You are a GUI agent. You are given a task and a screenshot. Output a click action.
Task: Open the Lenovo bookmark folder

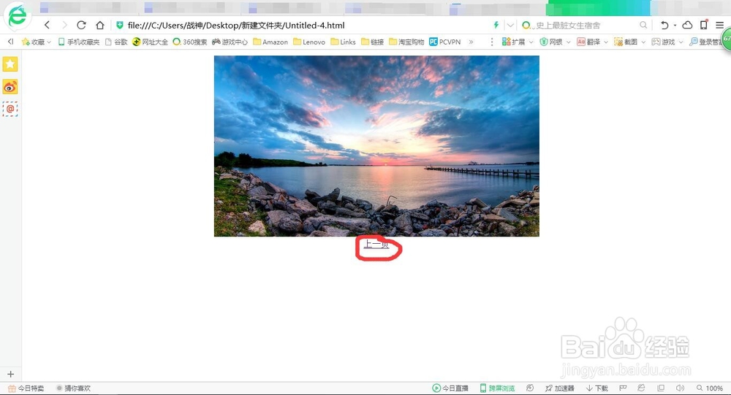coord(309,42)
